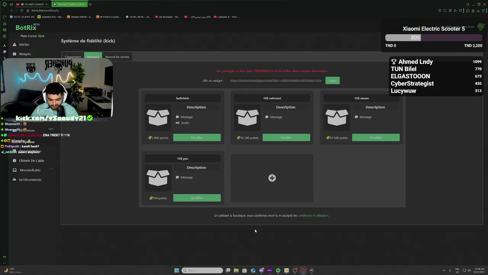Click the botrix.live address bar
Screen dimensions: 488x275
(x=45, y=11)
